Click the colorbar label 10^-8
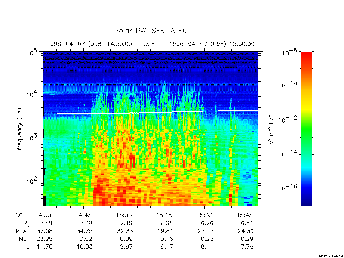The height and width of the screenshot is (258, 344). click(x=289, y=53)
